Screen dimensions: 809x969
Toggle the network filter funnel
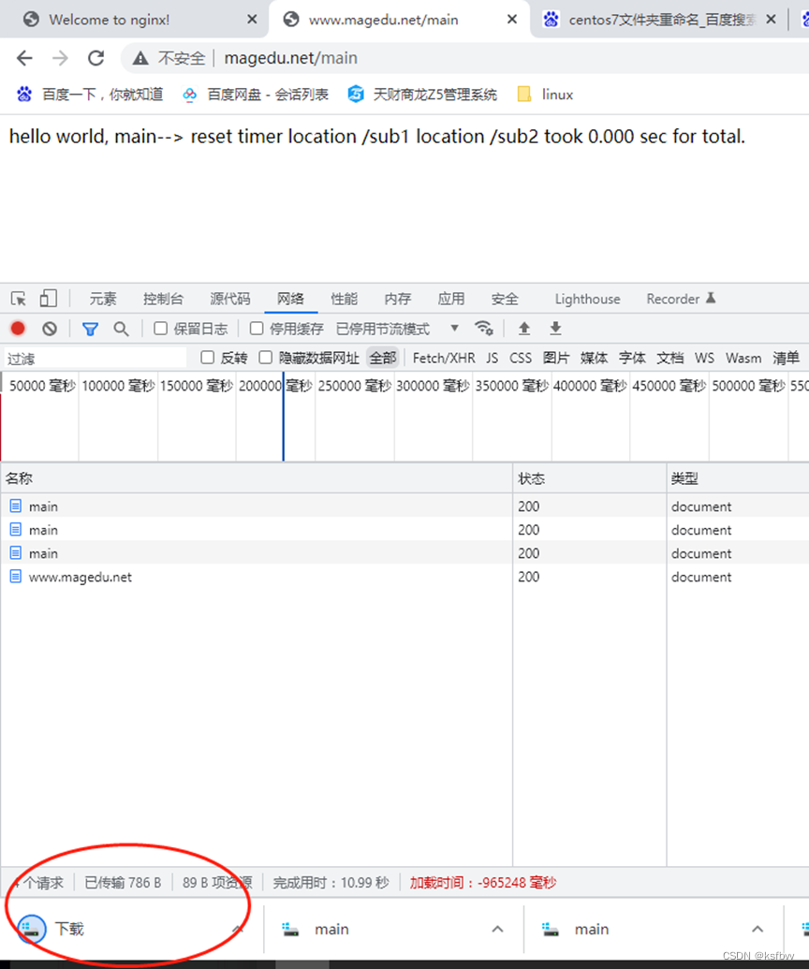pos(90,329)
